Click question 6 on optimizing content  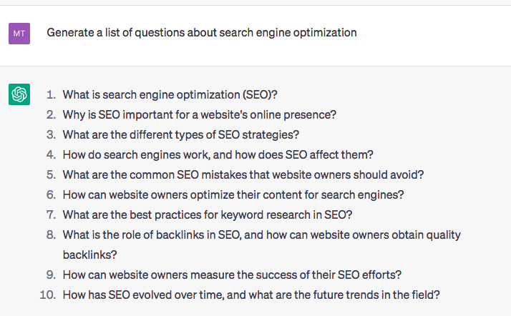tap(233, 195)
